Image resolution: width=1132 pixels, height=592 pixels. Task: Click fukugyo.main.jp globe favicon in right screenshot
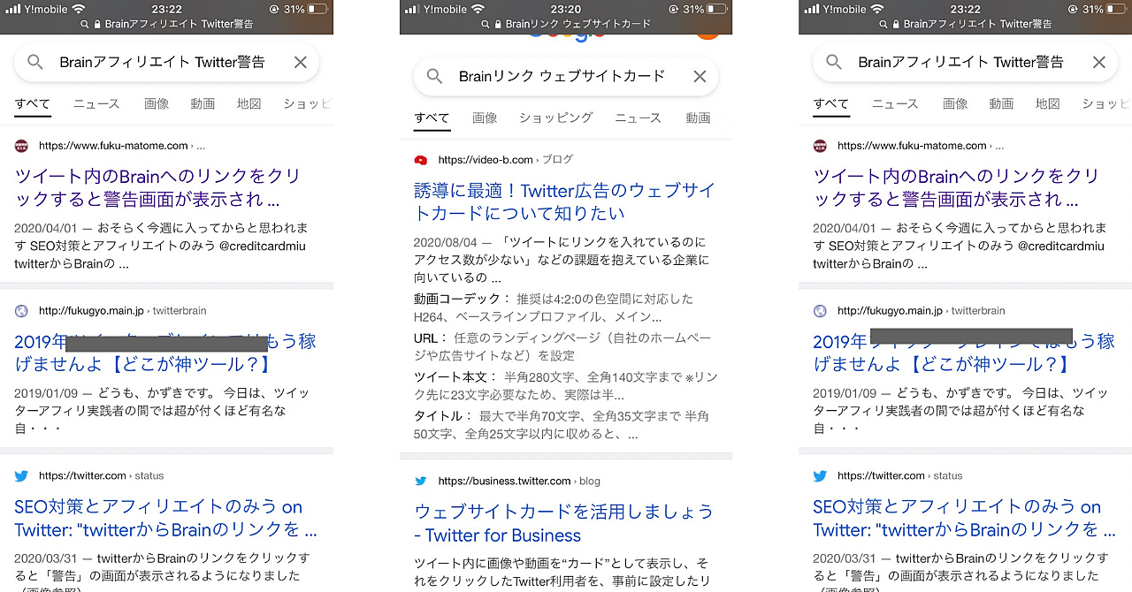820,311
